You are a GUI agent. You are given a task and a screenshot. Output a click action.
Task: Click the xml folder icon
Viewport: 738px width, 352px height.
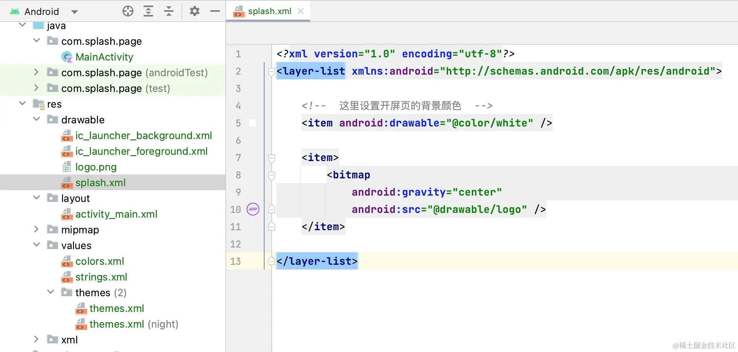point(53,339)
